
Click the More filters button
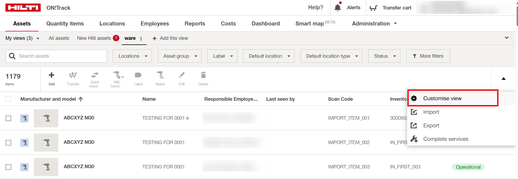coord(428,56)
